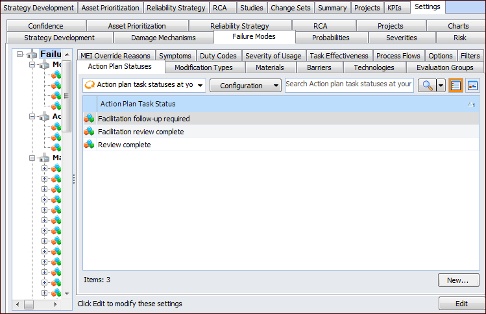Open the Filters tab
This screenshot has width=486, height=314.
[470, 56]
